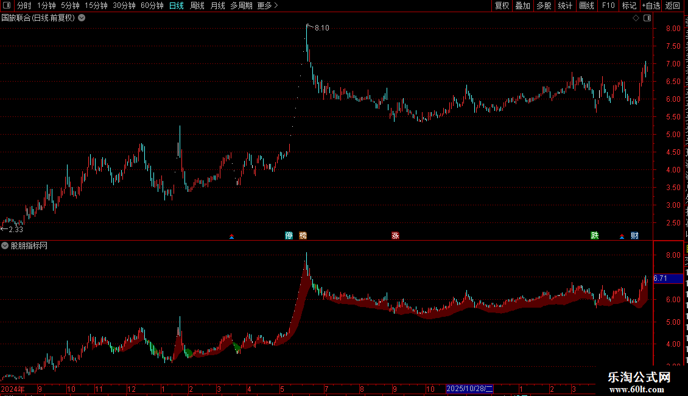Screen dimensions: 688x396
Task: Click the 跌 event marker icon
Action: pyautogui.click(x=594, y=236)
